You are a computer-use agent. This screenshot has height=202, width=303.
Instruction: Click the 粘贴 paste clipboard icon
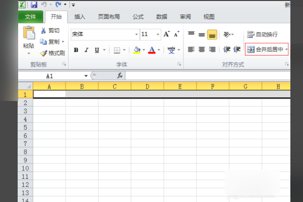29,32
